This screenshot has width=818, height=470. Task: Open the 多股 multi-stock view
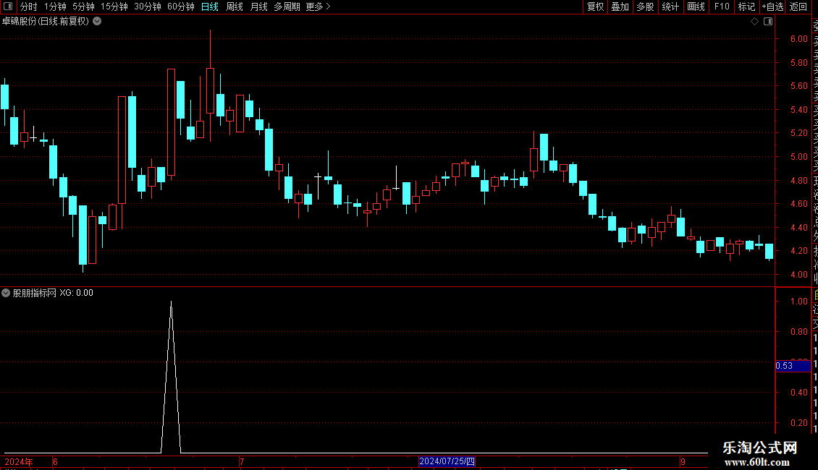coord(645,7)
